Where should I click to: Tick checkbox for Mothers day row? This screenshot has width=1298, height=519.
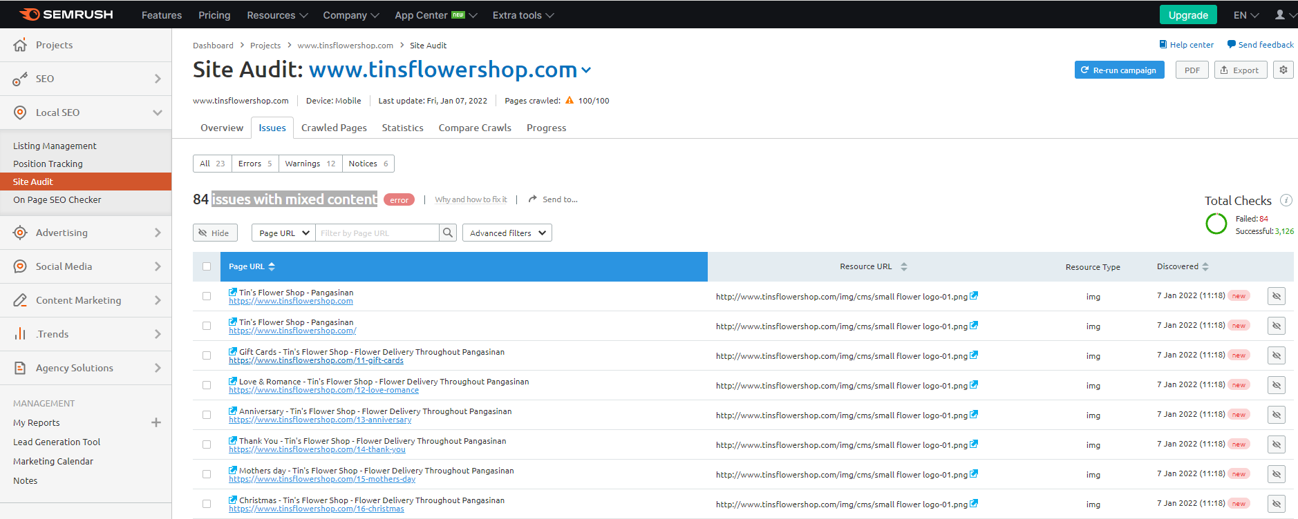pyautogui.click(x=207, y=474)
